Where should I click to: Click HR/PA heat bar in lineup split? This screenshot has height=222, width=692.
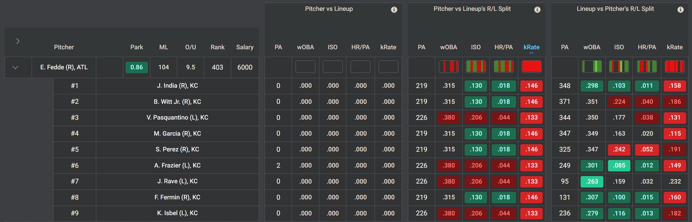point(647,67)
